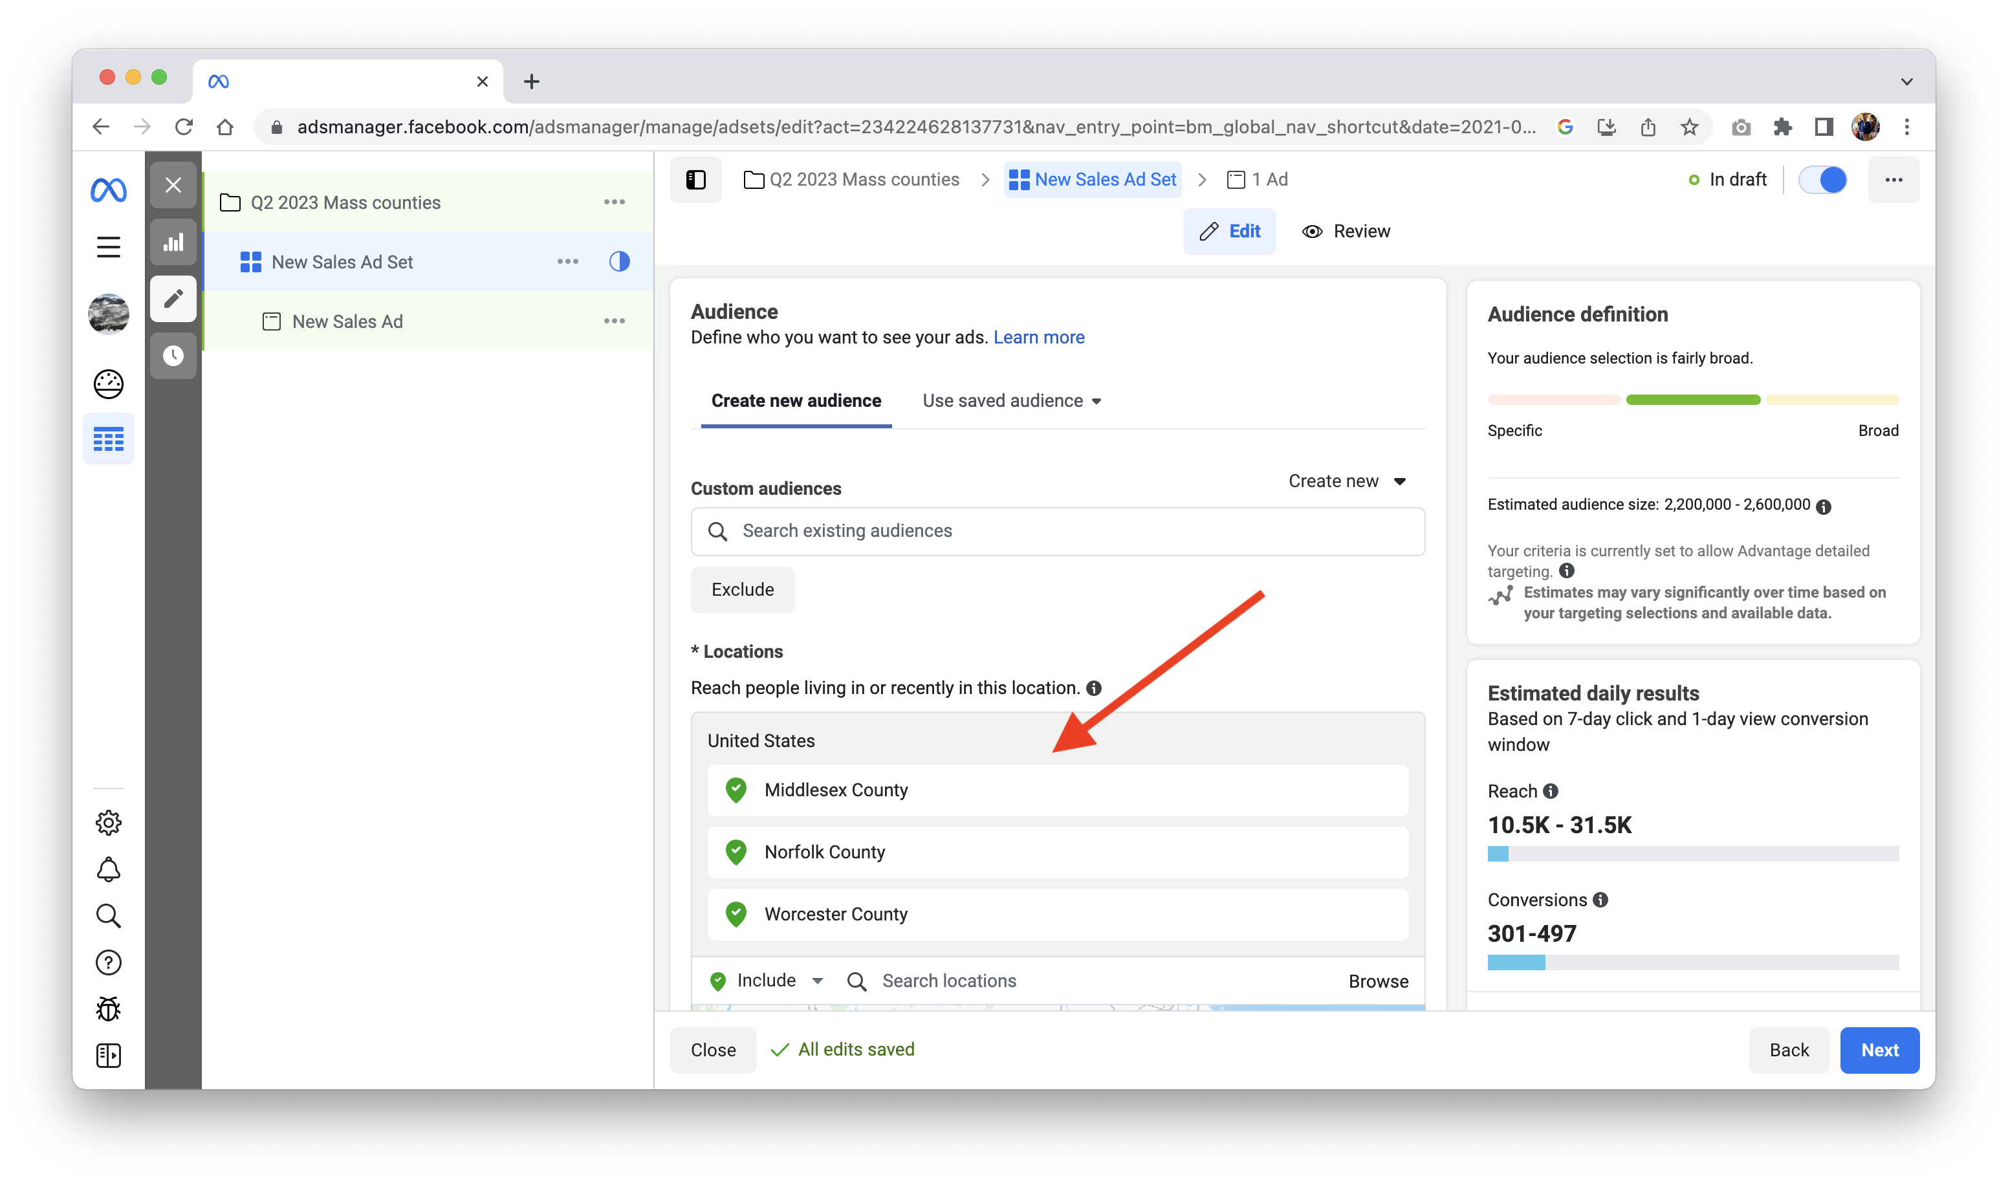
Task: Click the bug report icon
Action: (109, 1008)
